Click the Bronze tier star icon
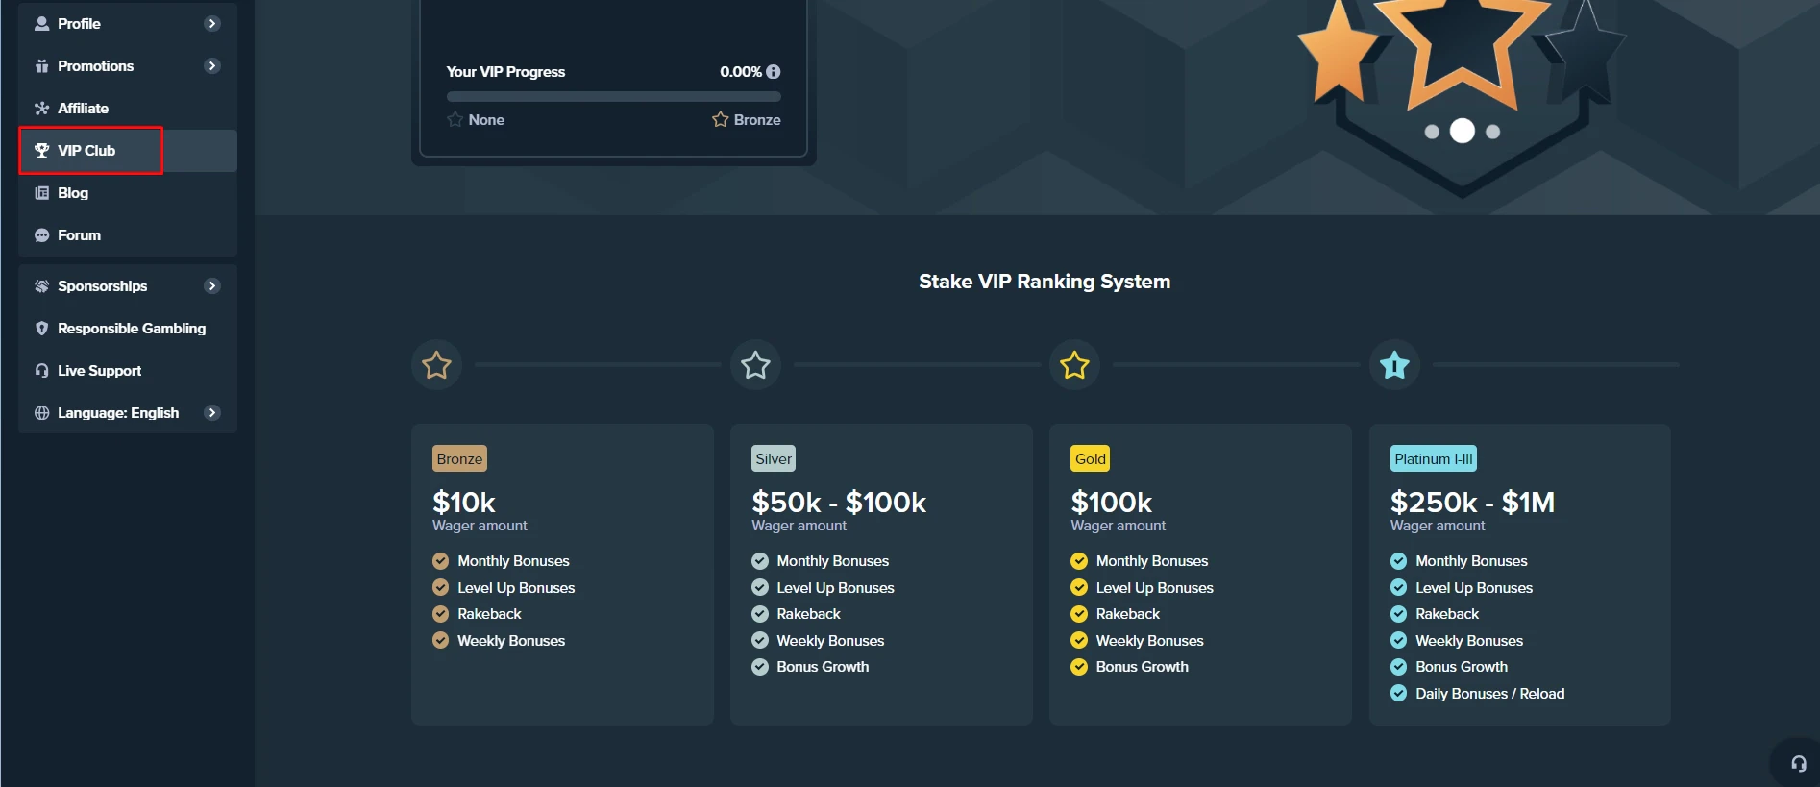1820x787 pixels. pyautogui.click(x=436, y=364)
